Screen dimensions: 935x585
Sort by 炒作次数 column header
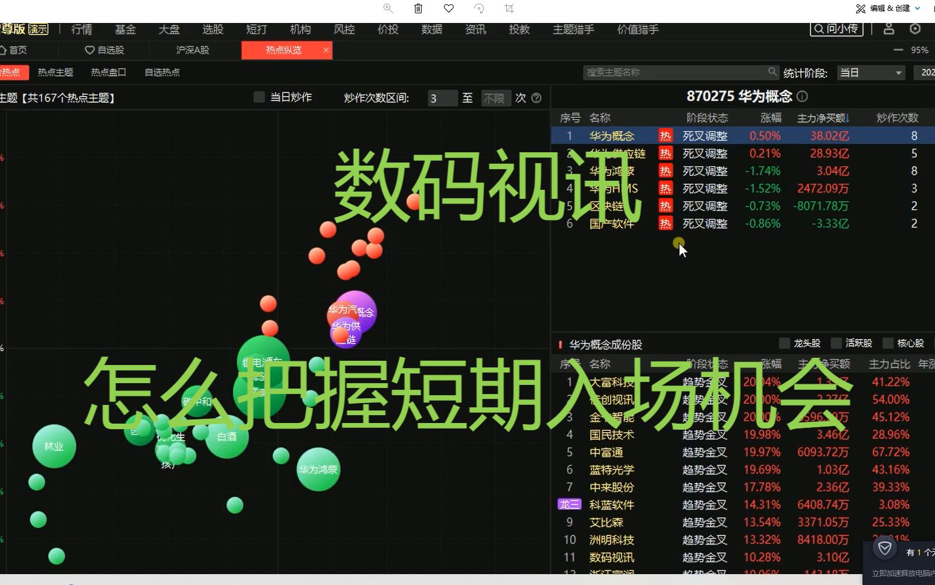point(897,118)
